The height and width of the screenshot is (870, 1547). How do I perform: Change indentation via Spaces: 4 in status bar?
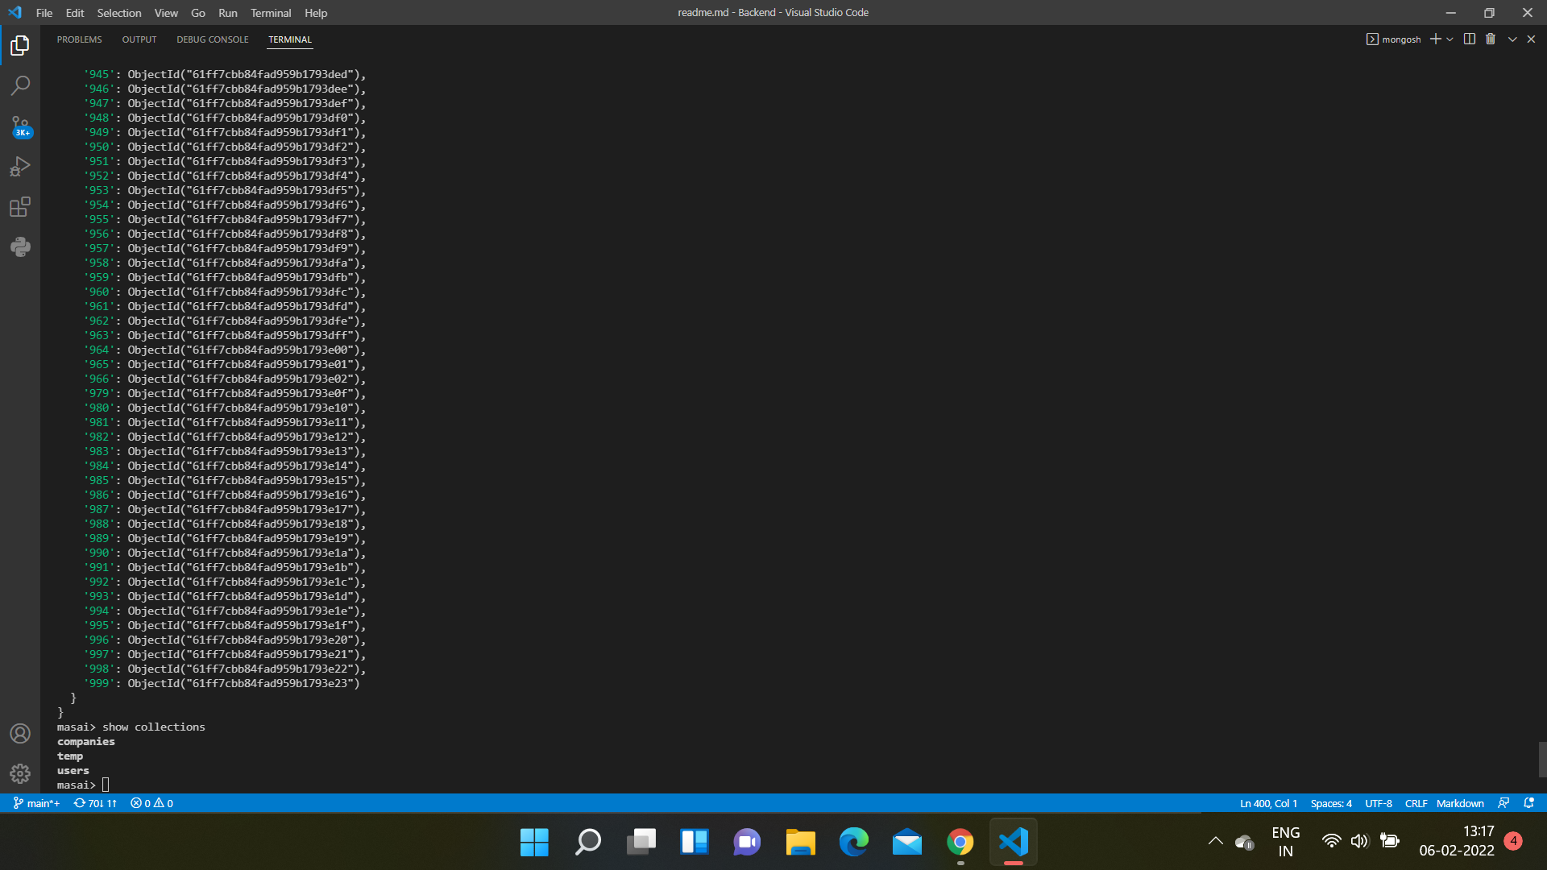pos(1331,803)
